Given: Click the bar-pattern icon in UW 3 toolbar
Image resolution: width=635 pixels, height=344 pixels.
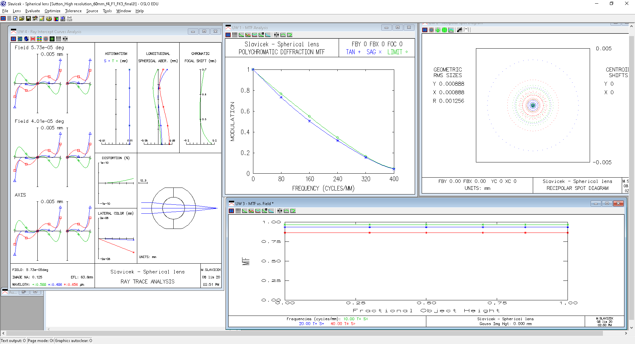Looking at the screenshot, I should pos(238,211).
